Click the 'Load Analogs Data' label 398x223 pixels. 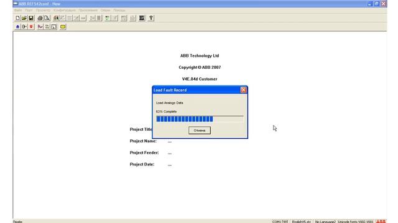[x=170, y=103]
